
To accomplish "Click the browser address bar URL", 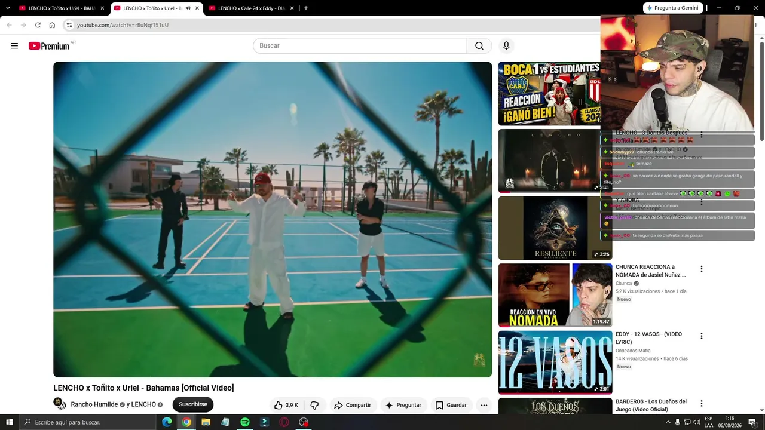I will coord(123,25).
